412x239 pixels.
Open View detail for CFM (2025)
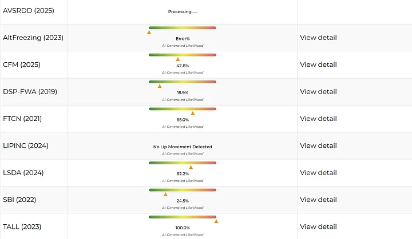[318, 64]
